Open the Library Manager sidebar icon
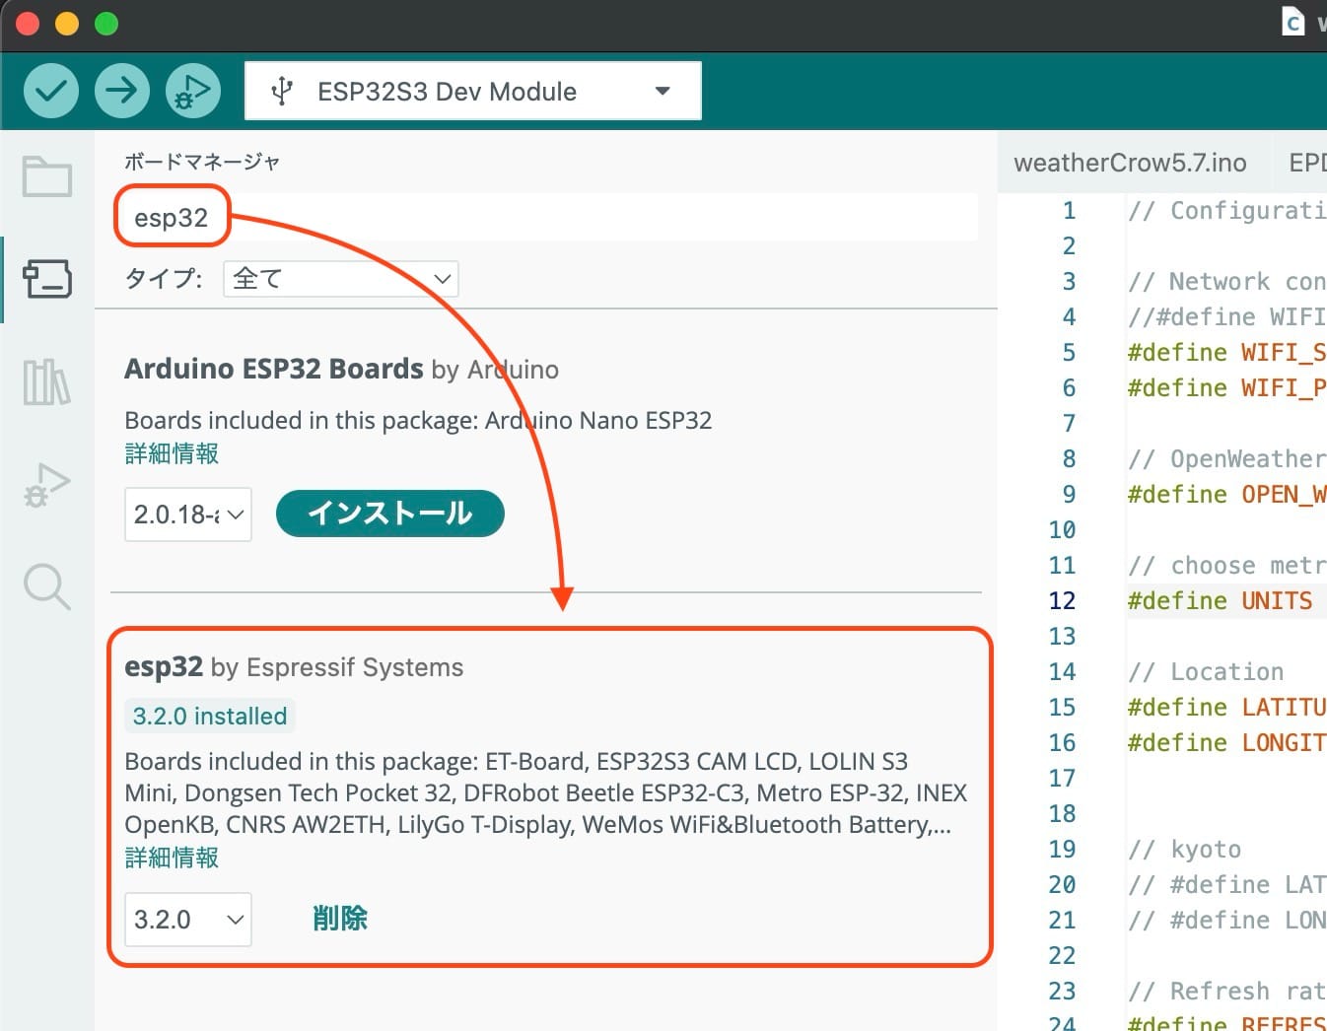Image resolution: width=1327 pixels, height=1031 pixels. point(47,382)
